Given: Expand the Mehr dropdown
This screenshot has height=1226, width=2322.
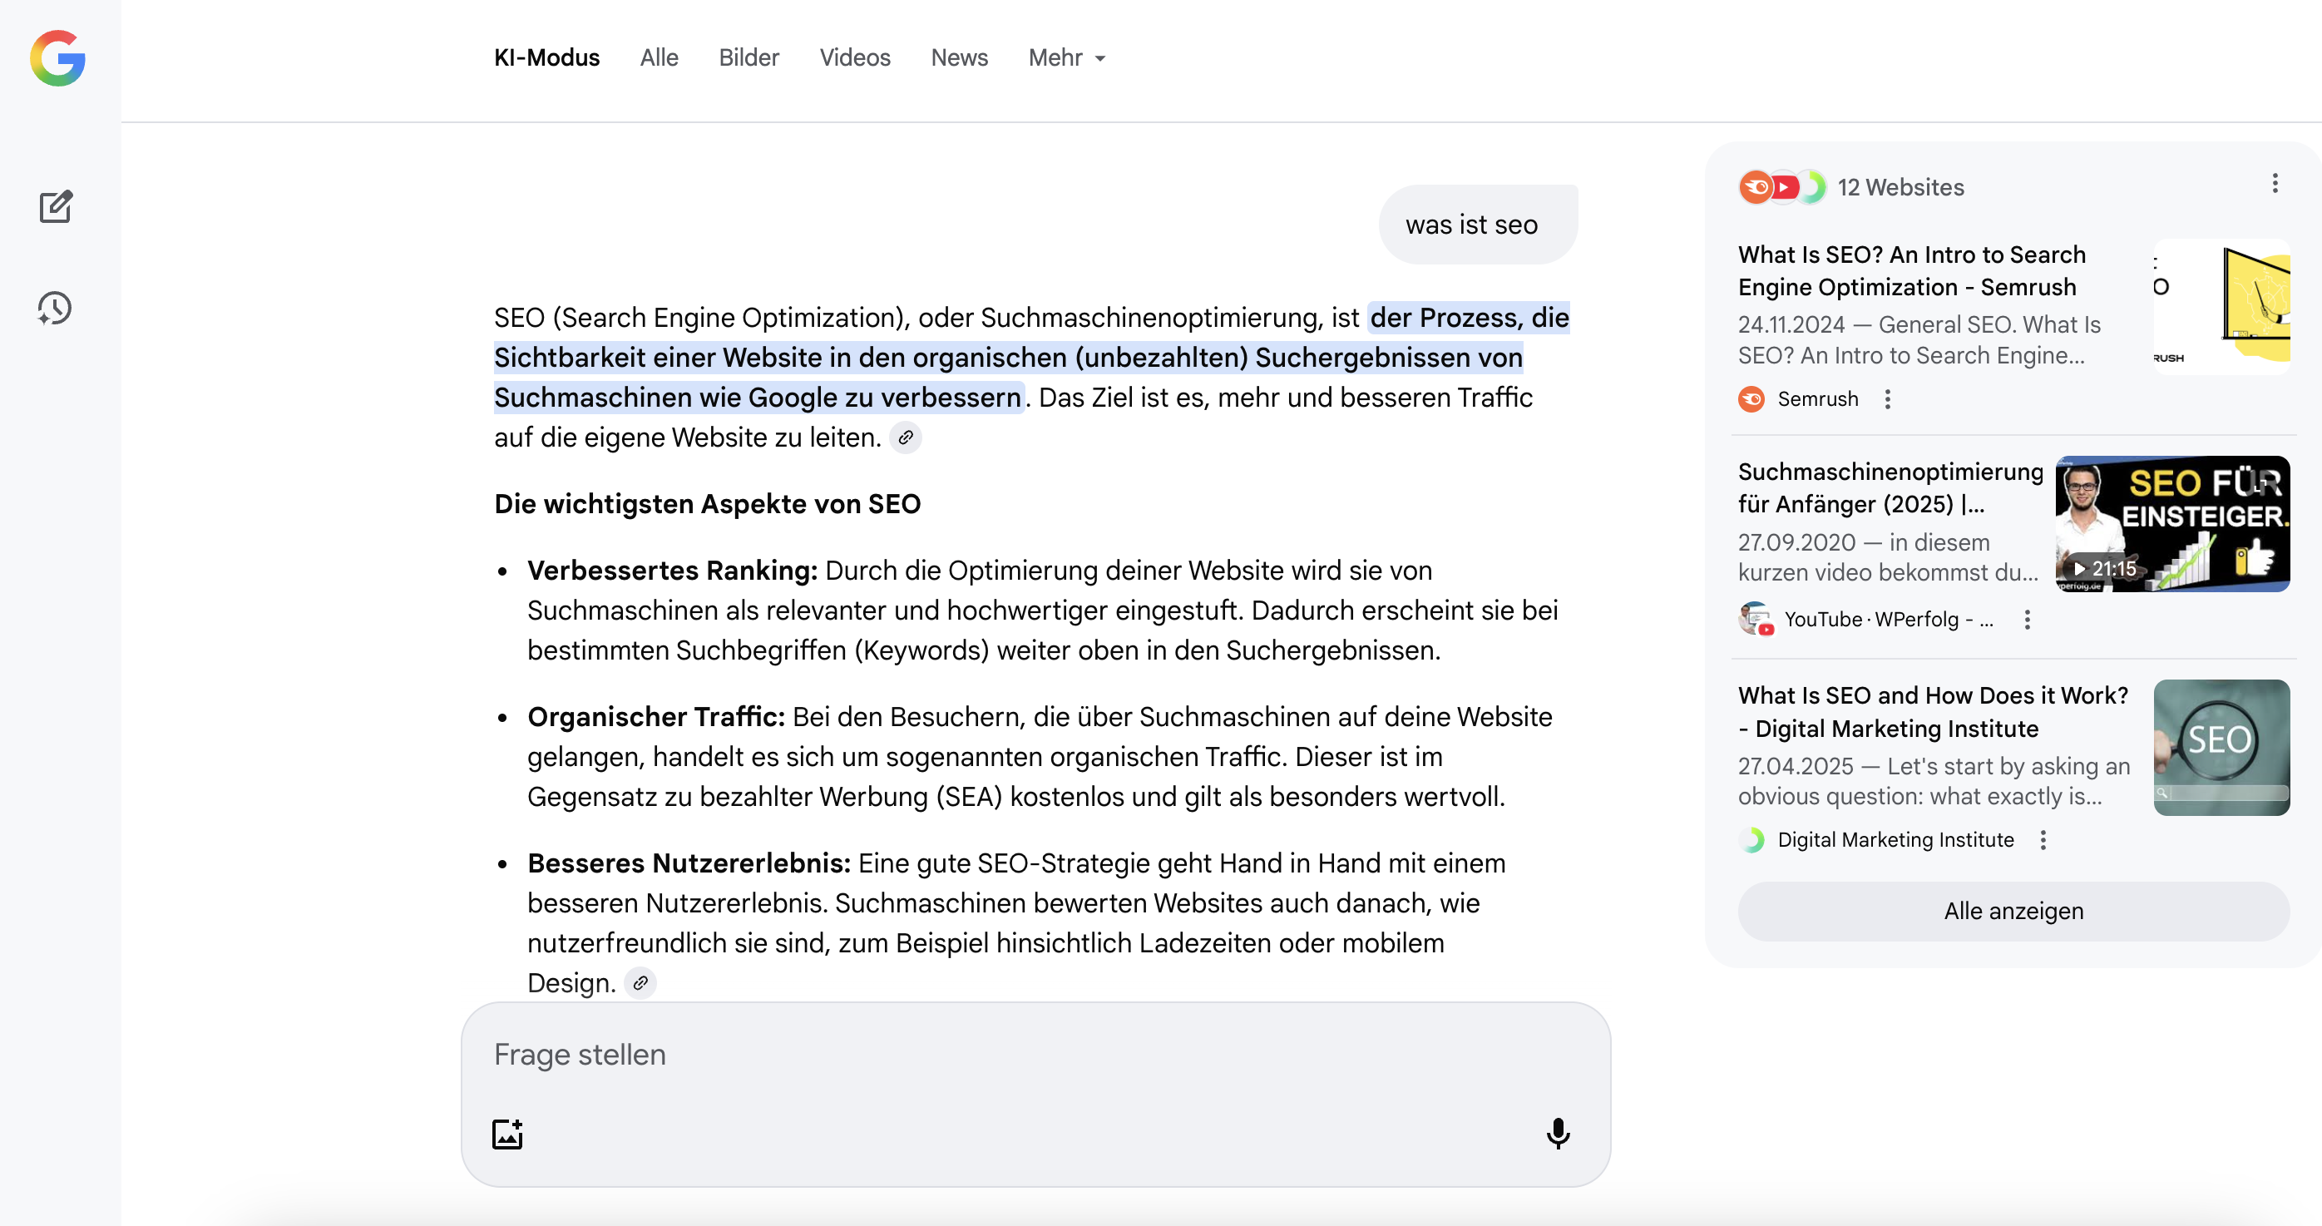Looking at the screenshot, I should click(x=1066, y=57).
